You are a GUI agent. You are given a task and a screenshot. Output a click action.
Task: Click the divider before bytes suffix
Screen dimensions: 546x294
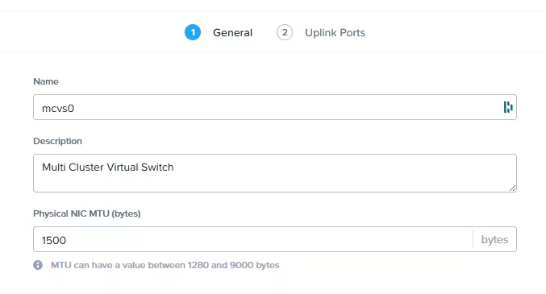click(x=473, y=239)
